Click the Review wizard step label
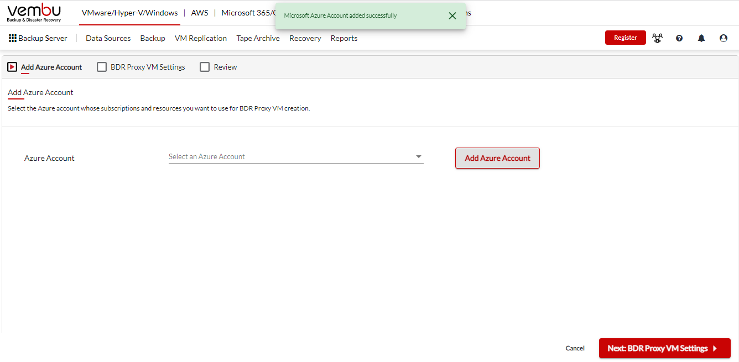This screenshot has width=739, height=362. [225, 67]
